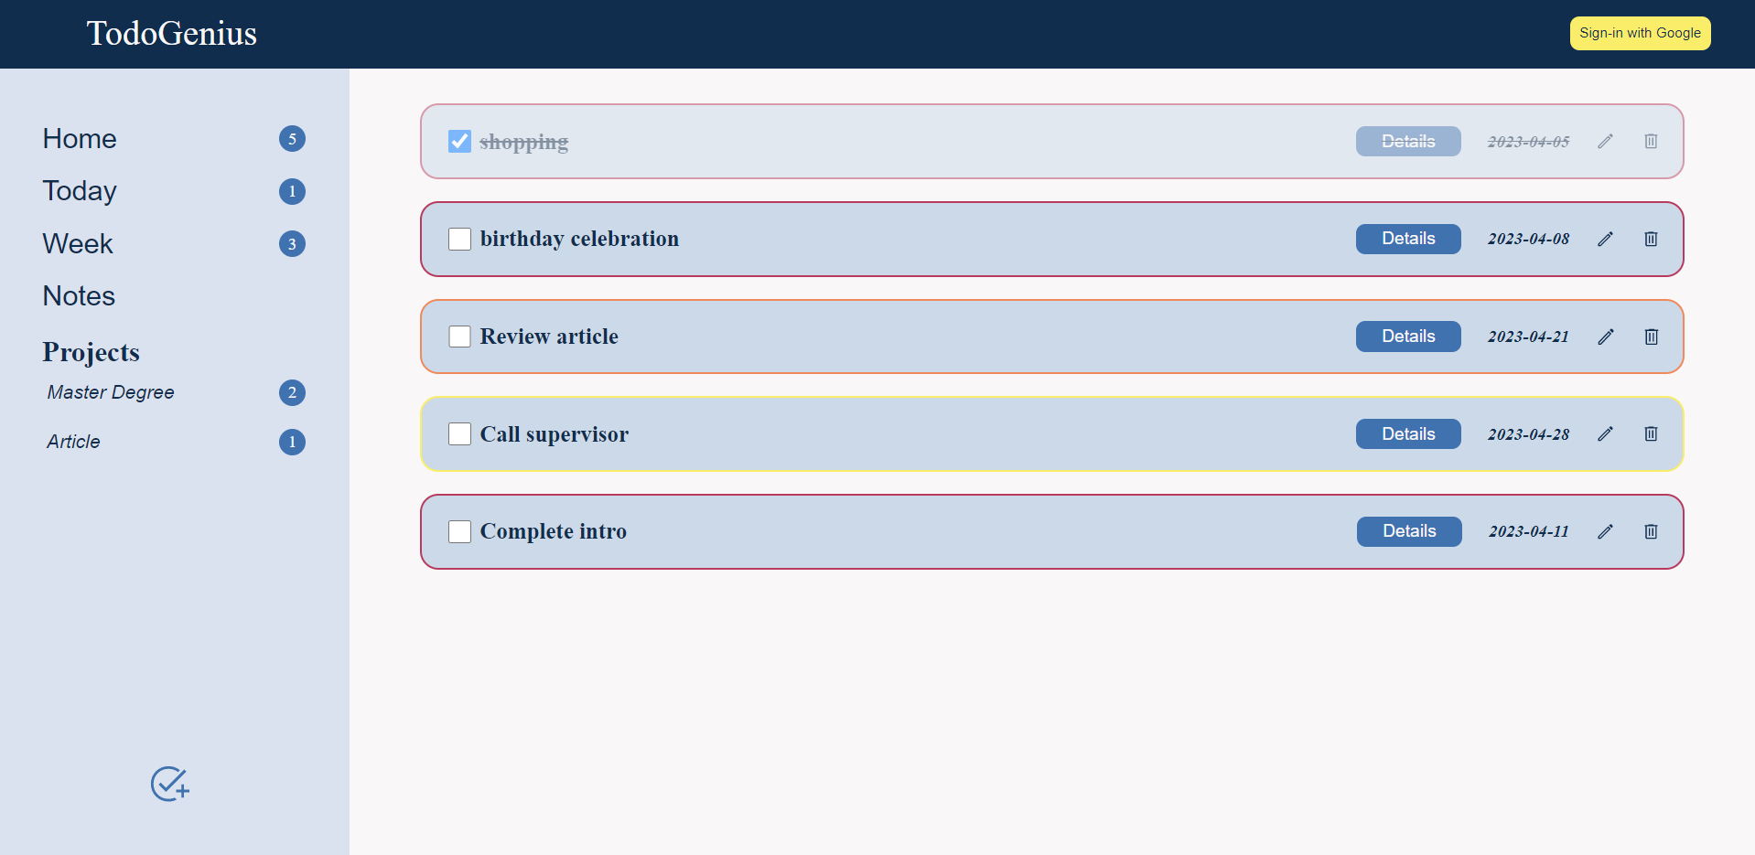Click the TodoGenius logo
The height and width of the screenshot is (855, 1755).
click(171, 33)
